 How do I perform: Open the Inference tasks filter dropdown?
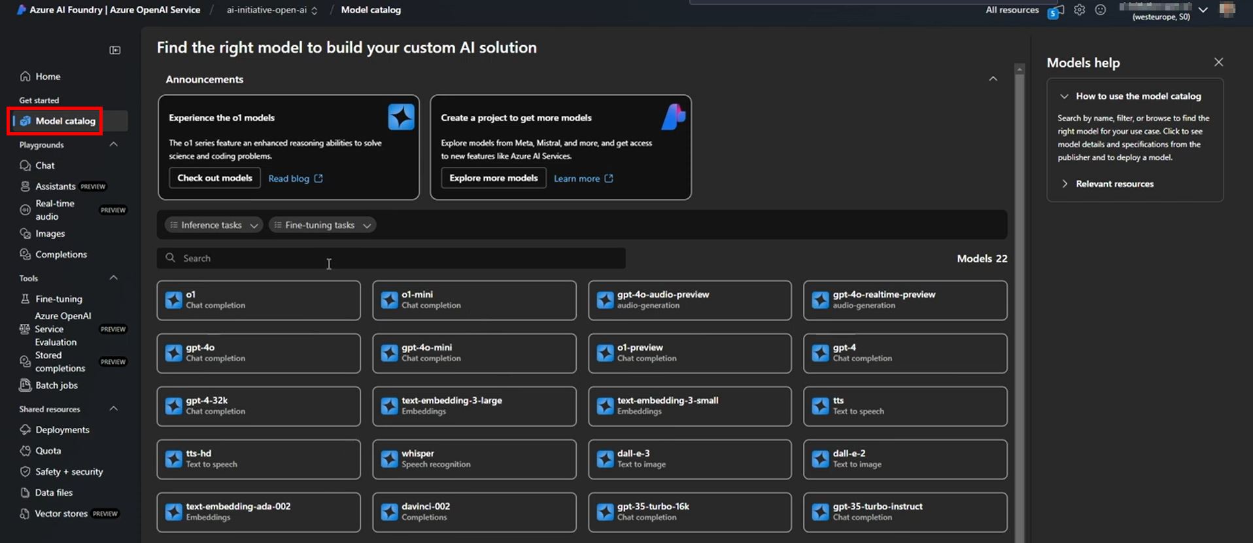(x=214, y=225)
